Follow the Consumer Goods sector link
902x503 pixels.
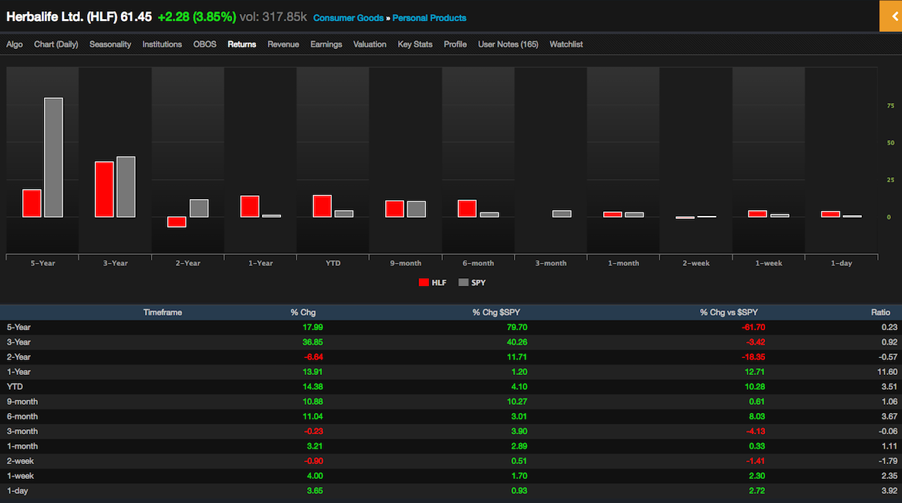click(x=348, y=18)
